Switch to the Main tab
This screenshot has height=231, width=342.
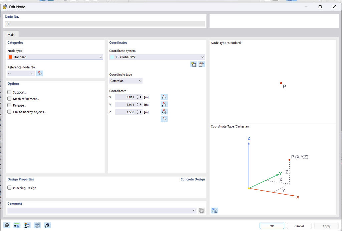11,34
